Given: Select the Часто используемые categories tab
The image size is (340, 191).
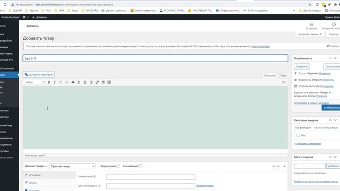Looking at the screenshot, I should tap(326, 128).
